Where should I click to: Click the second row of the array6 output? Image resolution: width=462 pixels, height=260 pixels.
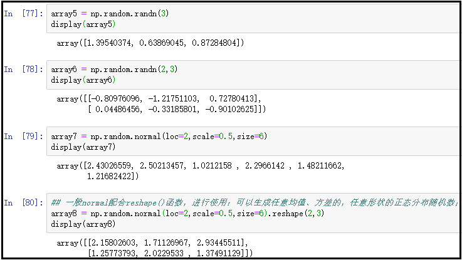tap(177, 109)
